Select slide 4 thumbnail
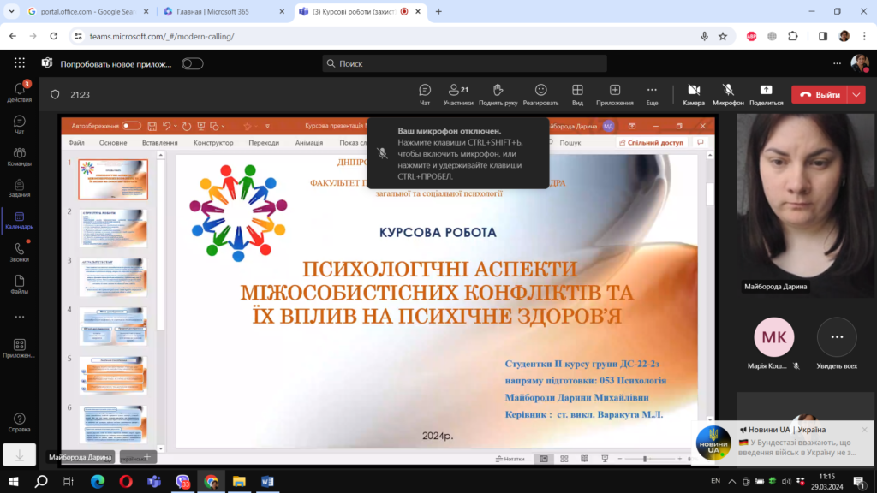 (113, 326)
